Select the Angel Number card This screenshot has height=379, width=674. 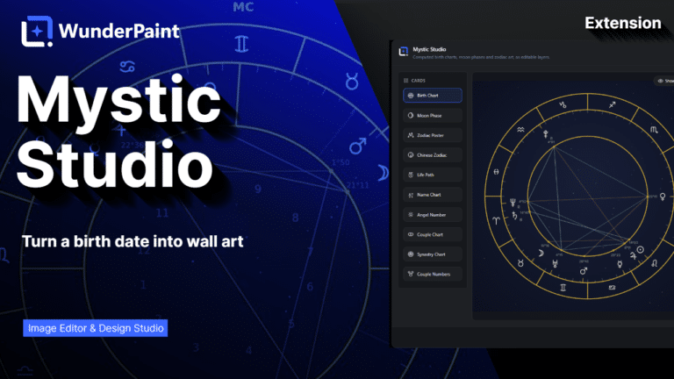click(x=433, y=214)
